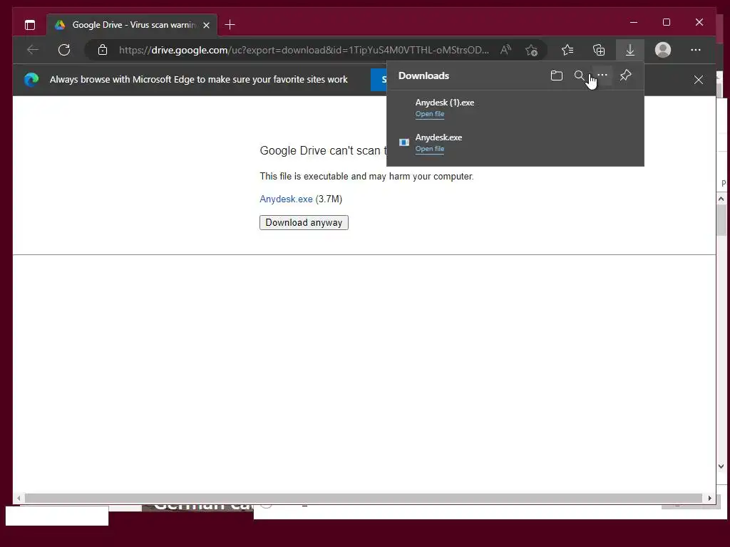This screenshot has width=730, height=547.
Task: Open Collections button
Action: (599, 50)
